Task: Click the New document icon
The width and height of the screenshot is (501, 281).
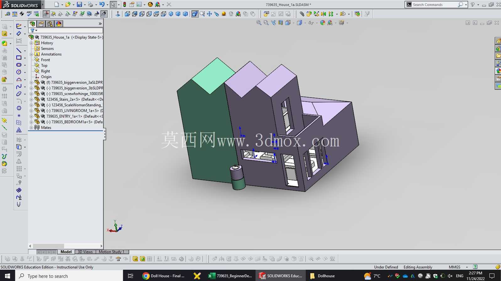Action: point(57,4)
